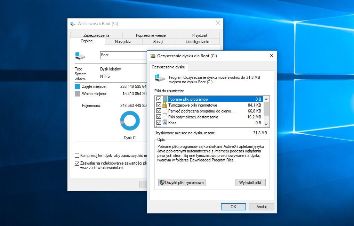Click the Anuluj button
Screen dimensions: 354x226
point(262,207)
